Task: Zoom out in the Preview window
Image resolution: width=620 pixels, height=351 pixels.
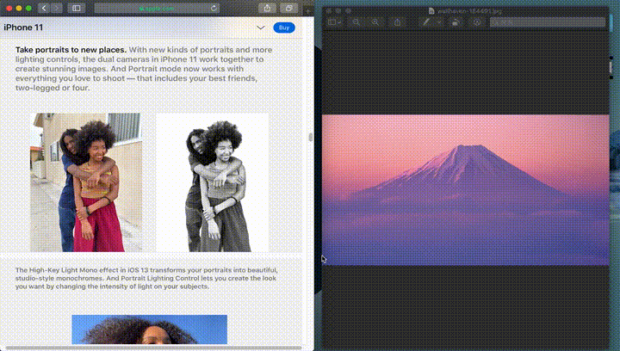Action: [x=356, y=22]
